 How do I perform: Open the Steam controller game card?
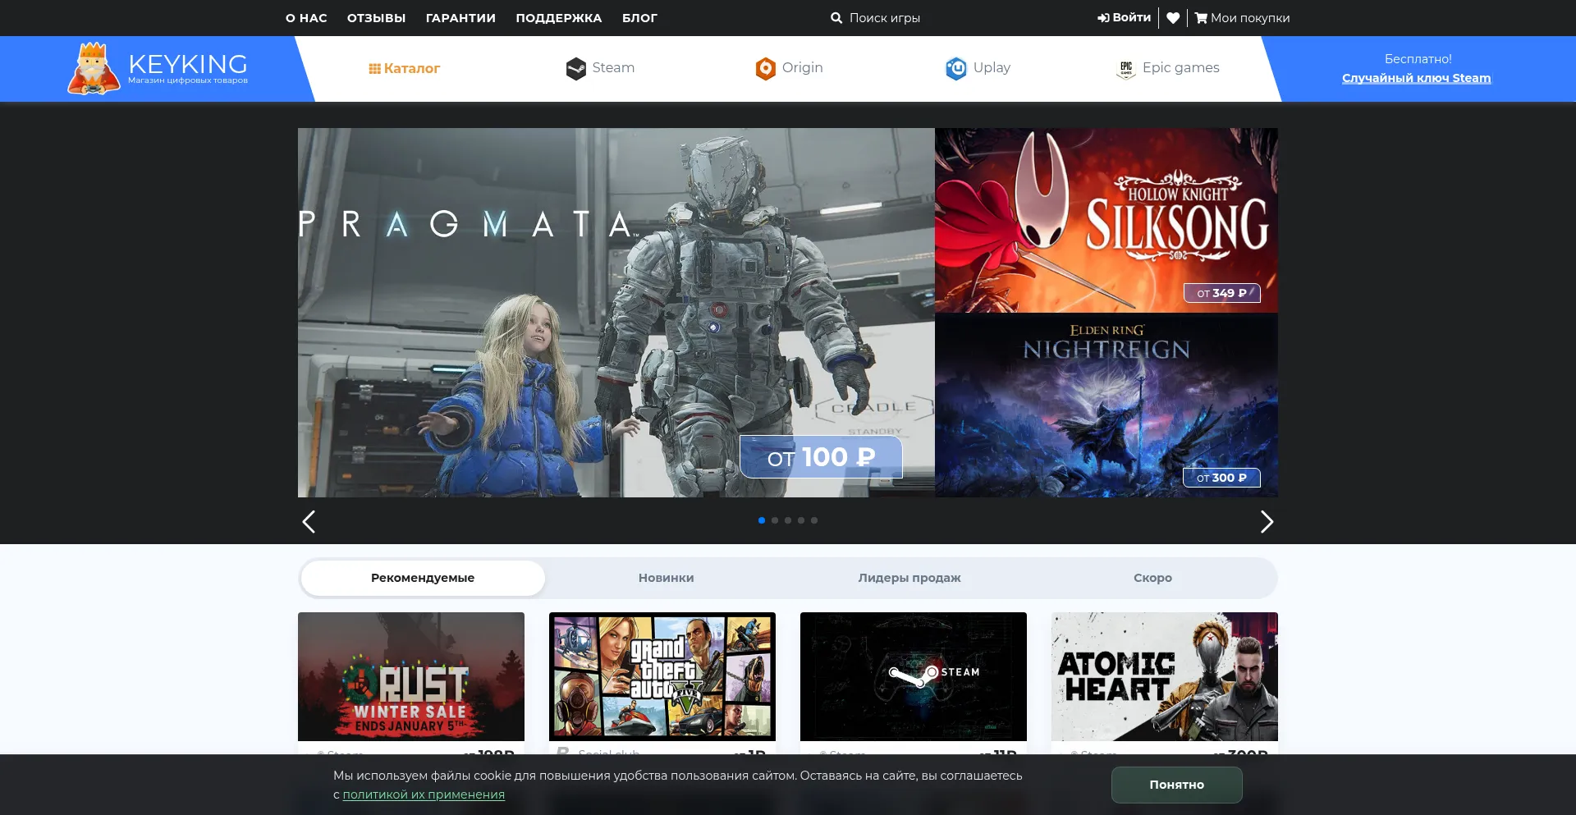(914, 677)
